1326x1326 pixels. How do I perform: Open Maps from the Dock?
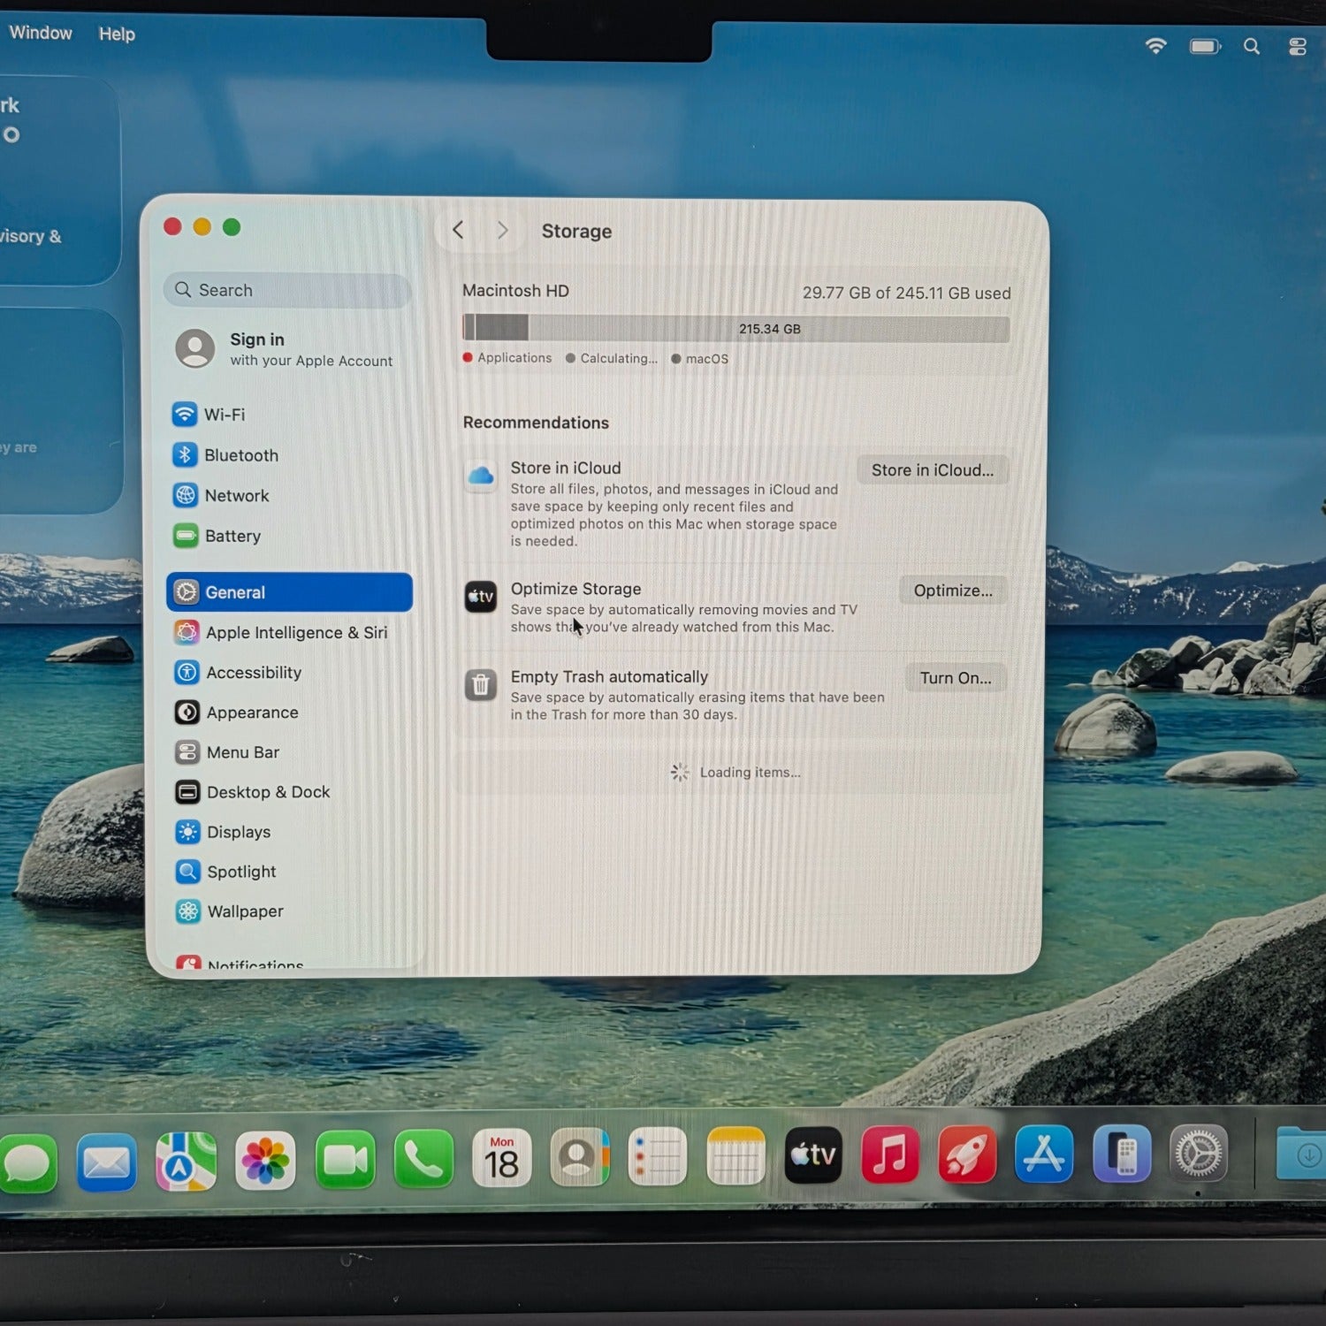(x=186, y=1161)
